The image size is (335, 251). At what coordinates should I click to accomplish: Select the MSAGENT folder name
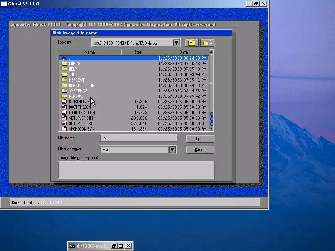pyautogui.click(x=77, y=80)
